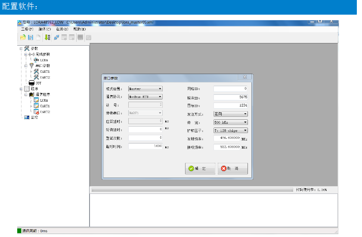The height and width of the screenshot is (237, 362).
Task: Select LORA under 无线参数
Action: [x=44, y=60]
